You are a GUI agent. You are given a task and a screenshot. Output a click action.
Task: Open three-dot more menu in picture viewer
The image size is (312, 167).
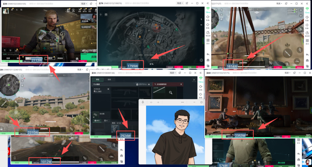coord(183,102)
